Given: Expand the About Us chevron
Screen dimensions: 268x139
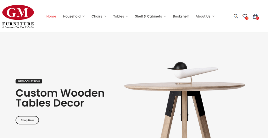Looking at the screenshot, I should (213, 16).
